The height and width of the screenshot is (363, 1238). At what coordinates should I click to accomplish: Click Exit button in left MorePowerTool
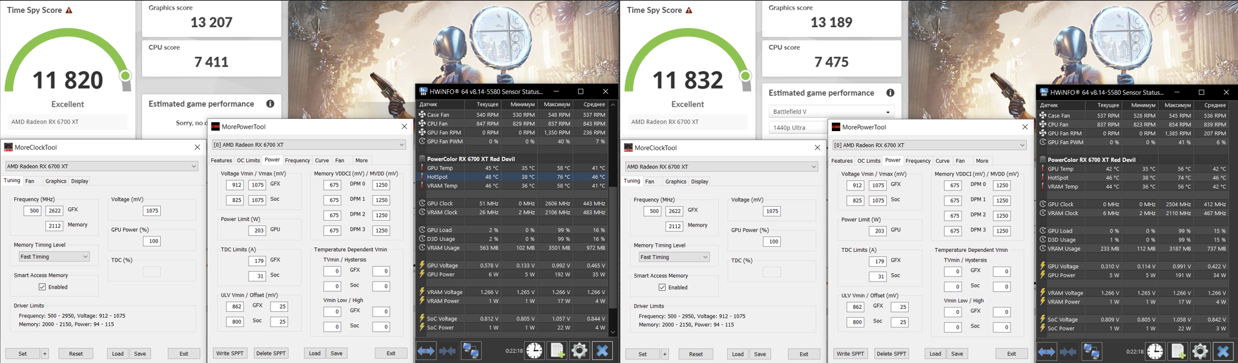point(391,353)
